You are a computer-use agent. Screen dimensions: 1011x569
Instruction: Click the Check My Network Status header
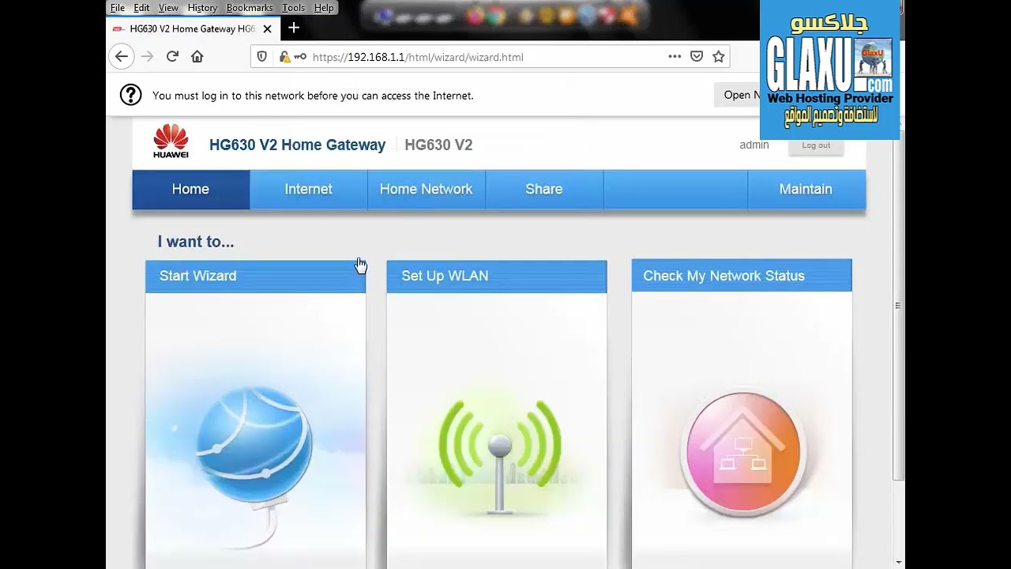click(742, 276)
